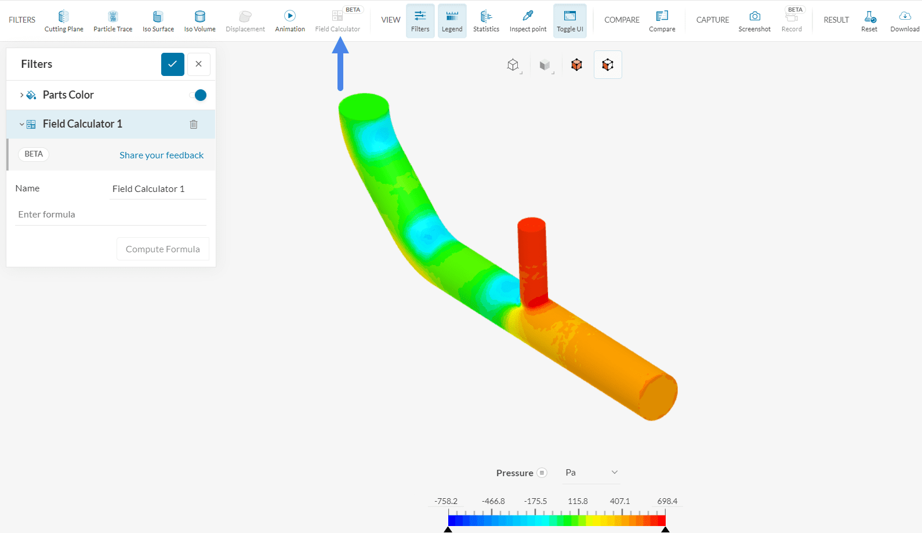This screenshot has height=533, width=922.
Task: Toggle the Legend visibility
Action: [x=452, y=21]
